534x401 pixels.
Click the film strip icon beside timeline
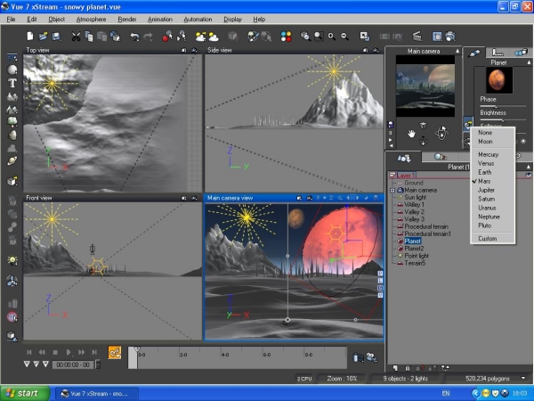click(358, 357)
